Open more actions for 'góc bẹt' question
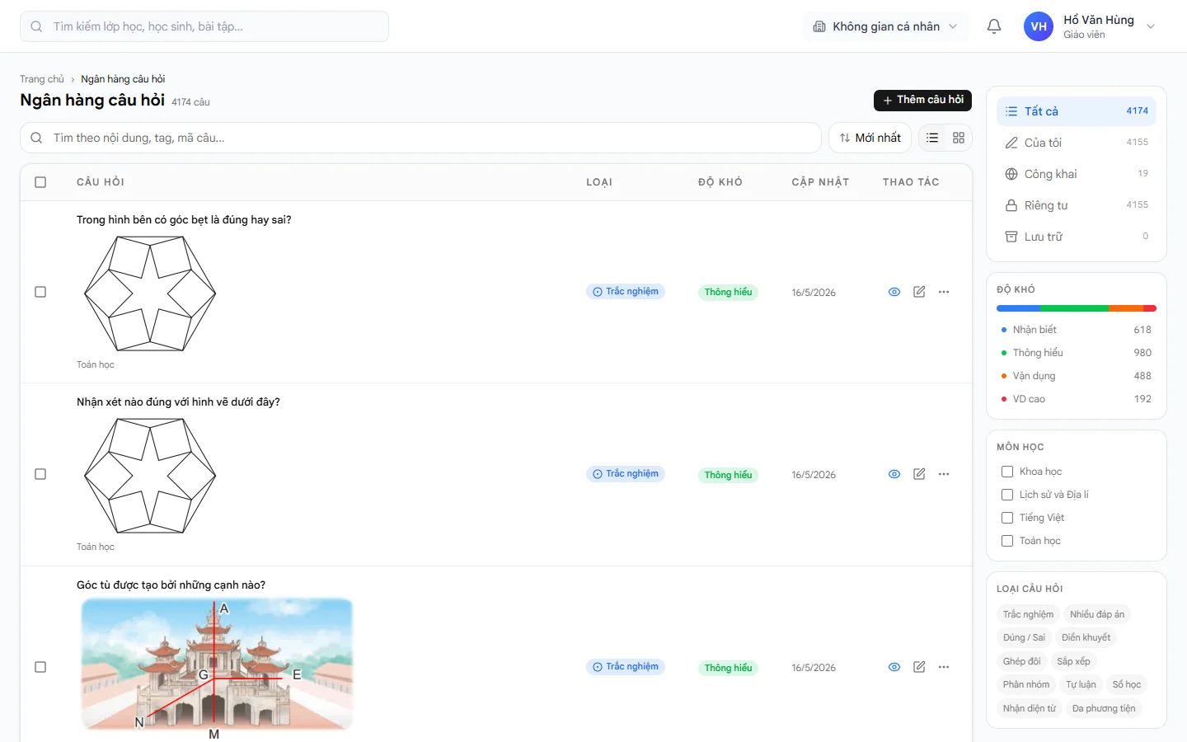Image resolution: width=1187 pixels, height=742 pixels. pyautogui.click(x=944, y=292)
